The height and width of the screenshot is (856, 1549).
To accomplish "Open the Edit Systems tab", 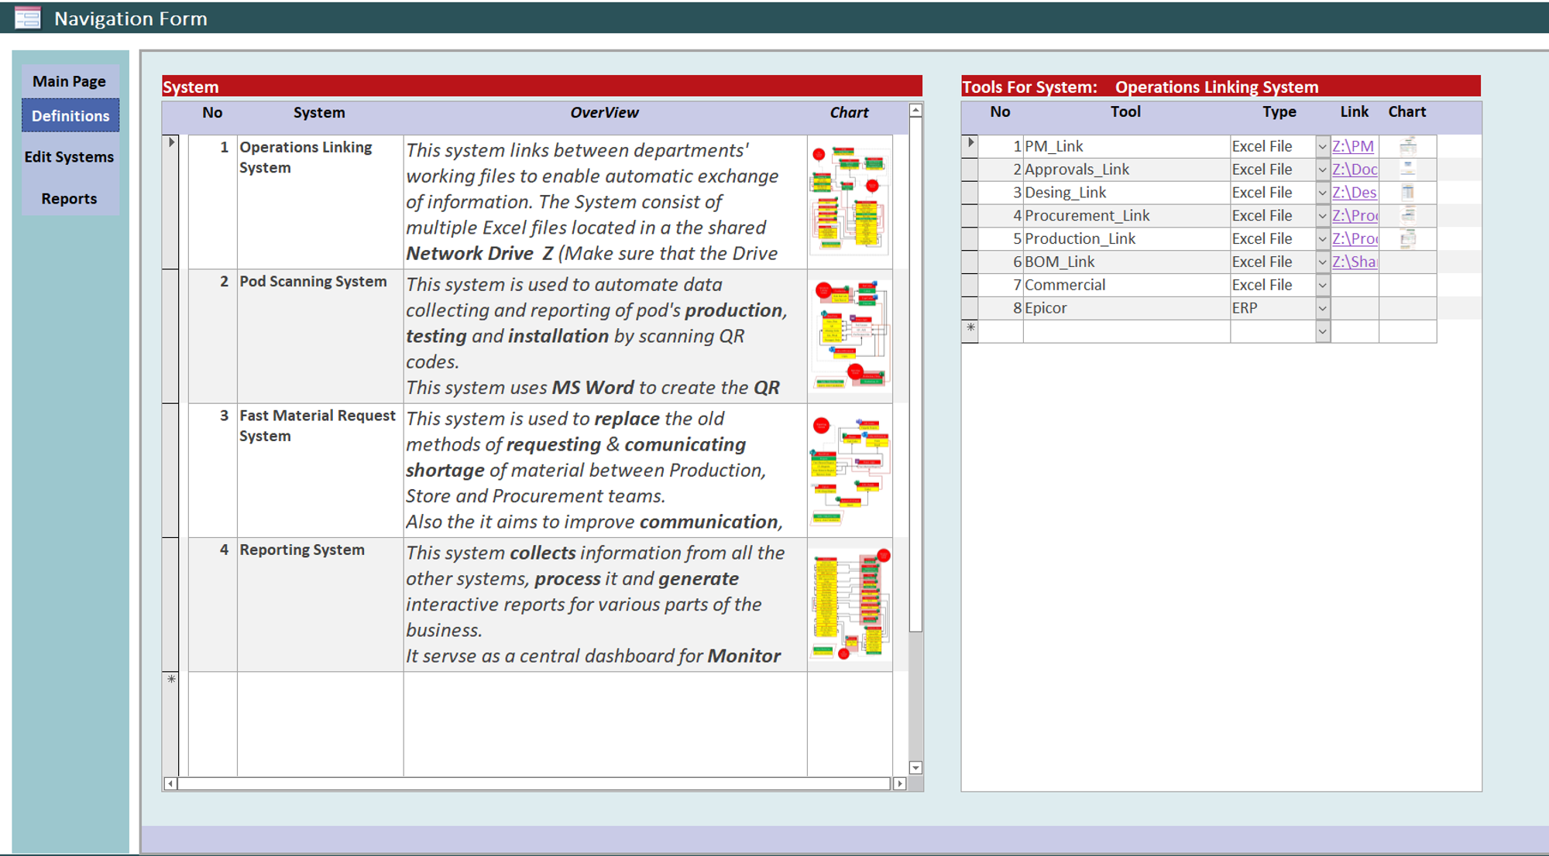I will click(x=69, y=157).
